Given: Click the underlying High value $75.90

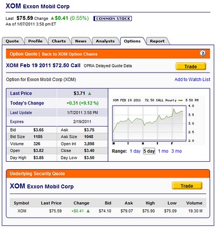Looking at the screenshot, I should click(x=148, y=211).
